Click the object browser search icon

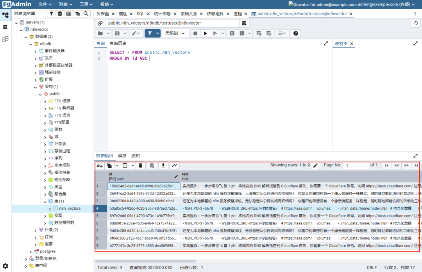click(x=86, y=14)
